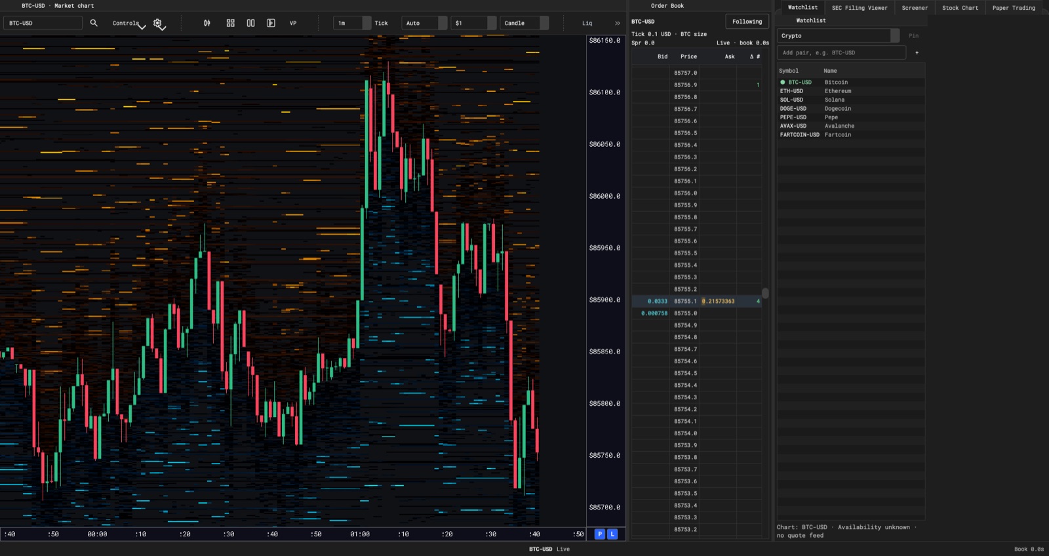Open the Candle chart type dropdown
Viewport: 1049px width, 556px height.
point(524,23)
